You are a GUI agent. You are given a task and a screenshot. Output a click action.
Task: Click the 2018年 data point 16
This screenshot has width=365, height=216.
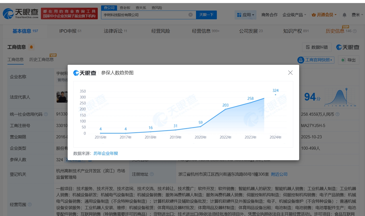[x=151, y=132]
